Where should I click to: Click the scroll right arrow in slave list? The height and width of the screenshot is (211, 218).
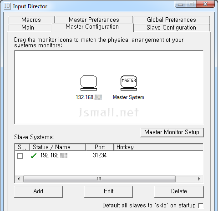(x=199, y=179)
